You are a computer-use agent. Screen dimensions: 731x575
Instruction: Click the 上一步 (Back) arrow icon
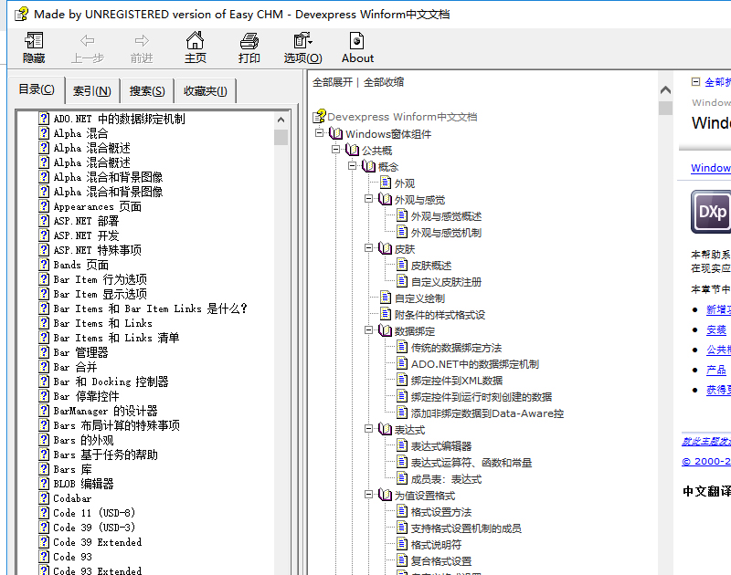click(x=87, y=41)
